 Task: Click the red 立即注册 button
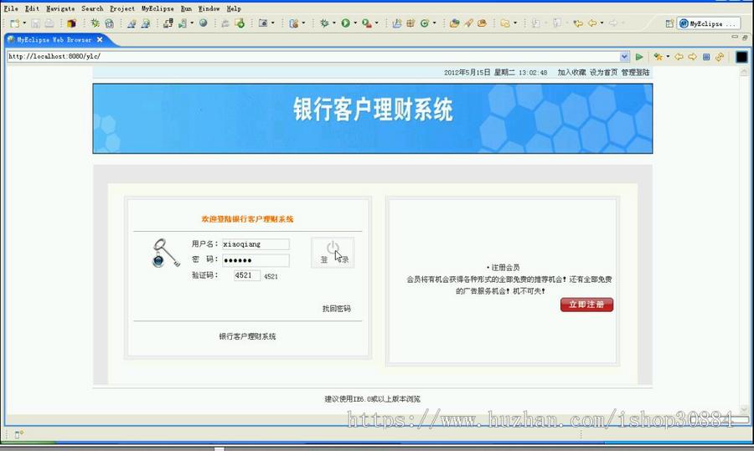tap(586, 305)
